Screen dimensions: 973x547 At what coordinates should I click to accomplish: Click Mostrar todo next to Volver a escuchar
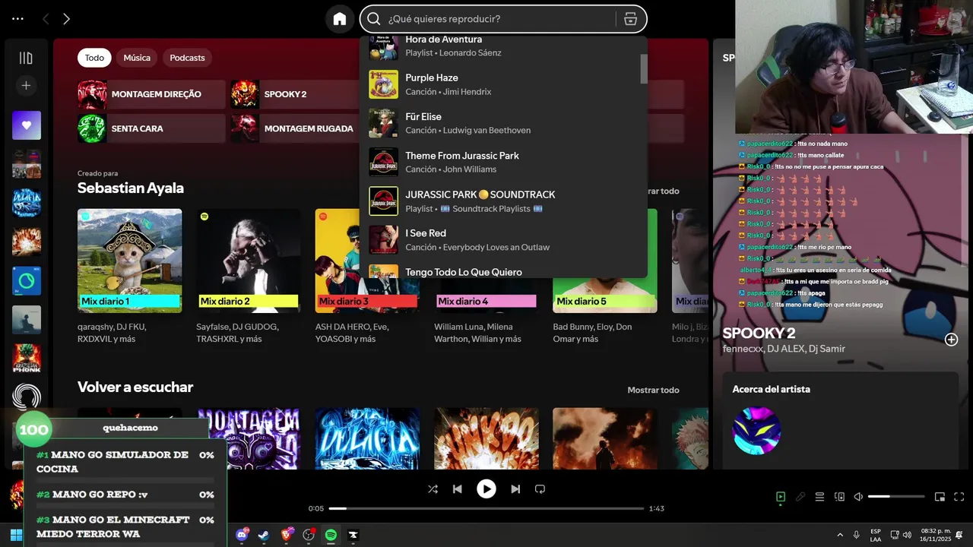click(x=653, y=390)
